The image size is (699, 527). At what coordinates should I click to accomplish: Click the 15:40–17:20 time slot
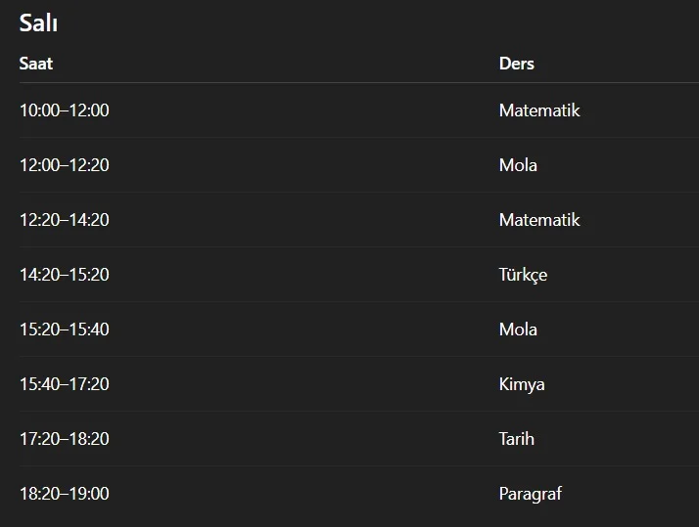[x=65, y=384]
